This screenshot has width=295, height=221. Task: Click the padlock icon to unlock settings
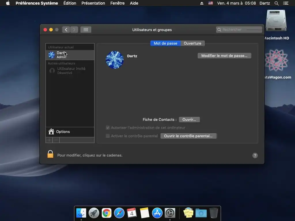50,154
